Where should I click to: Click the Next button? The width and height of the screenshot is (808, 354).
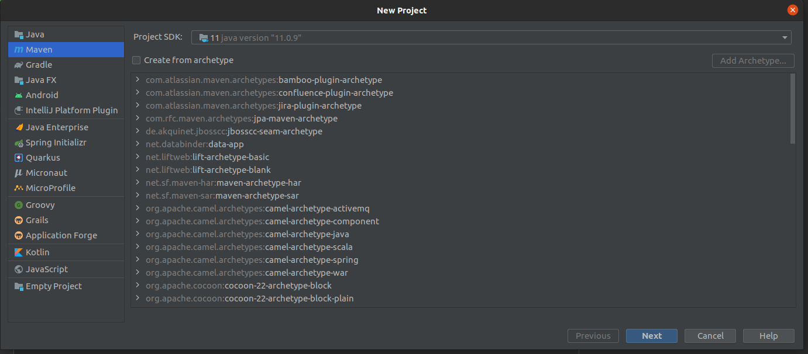click(652, 336)
